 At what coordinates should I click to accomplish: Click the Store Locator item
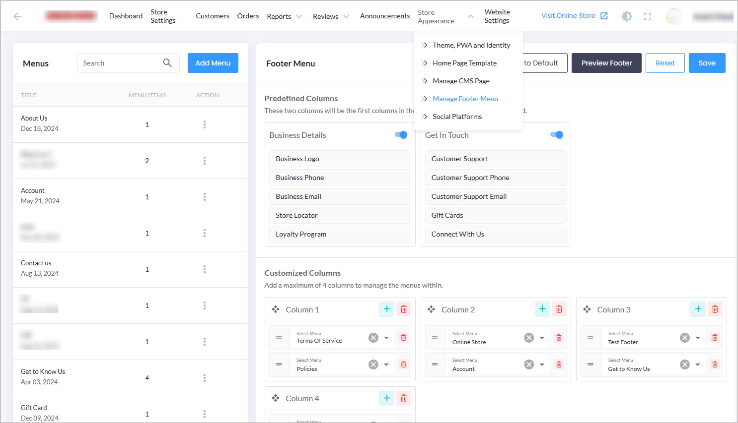(340, 215)
